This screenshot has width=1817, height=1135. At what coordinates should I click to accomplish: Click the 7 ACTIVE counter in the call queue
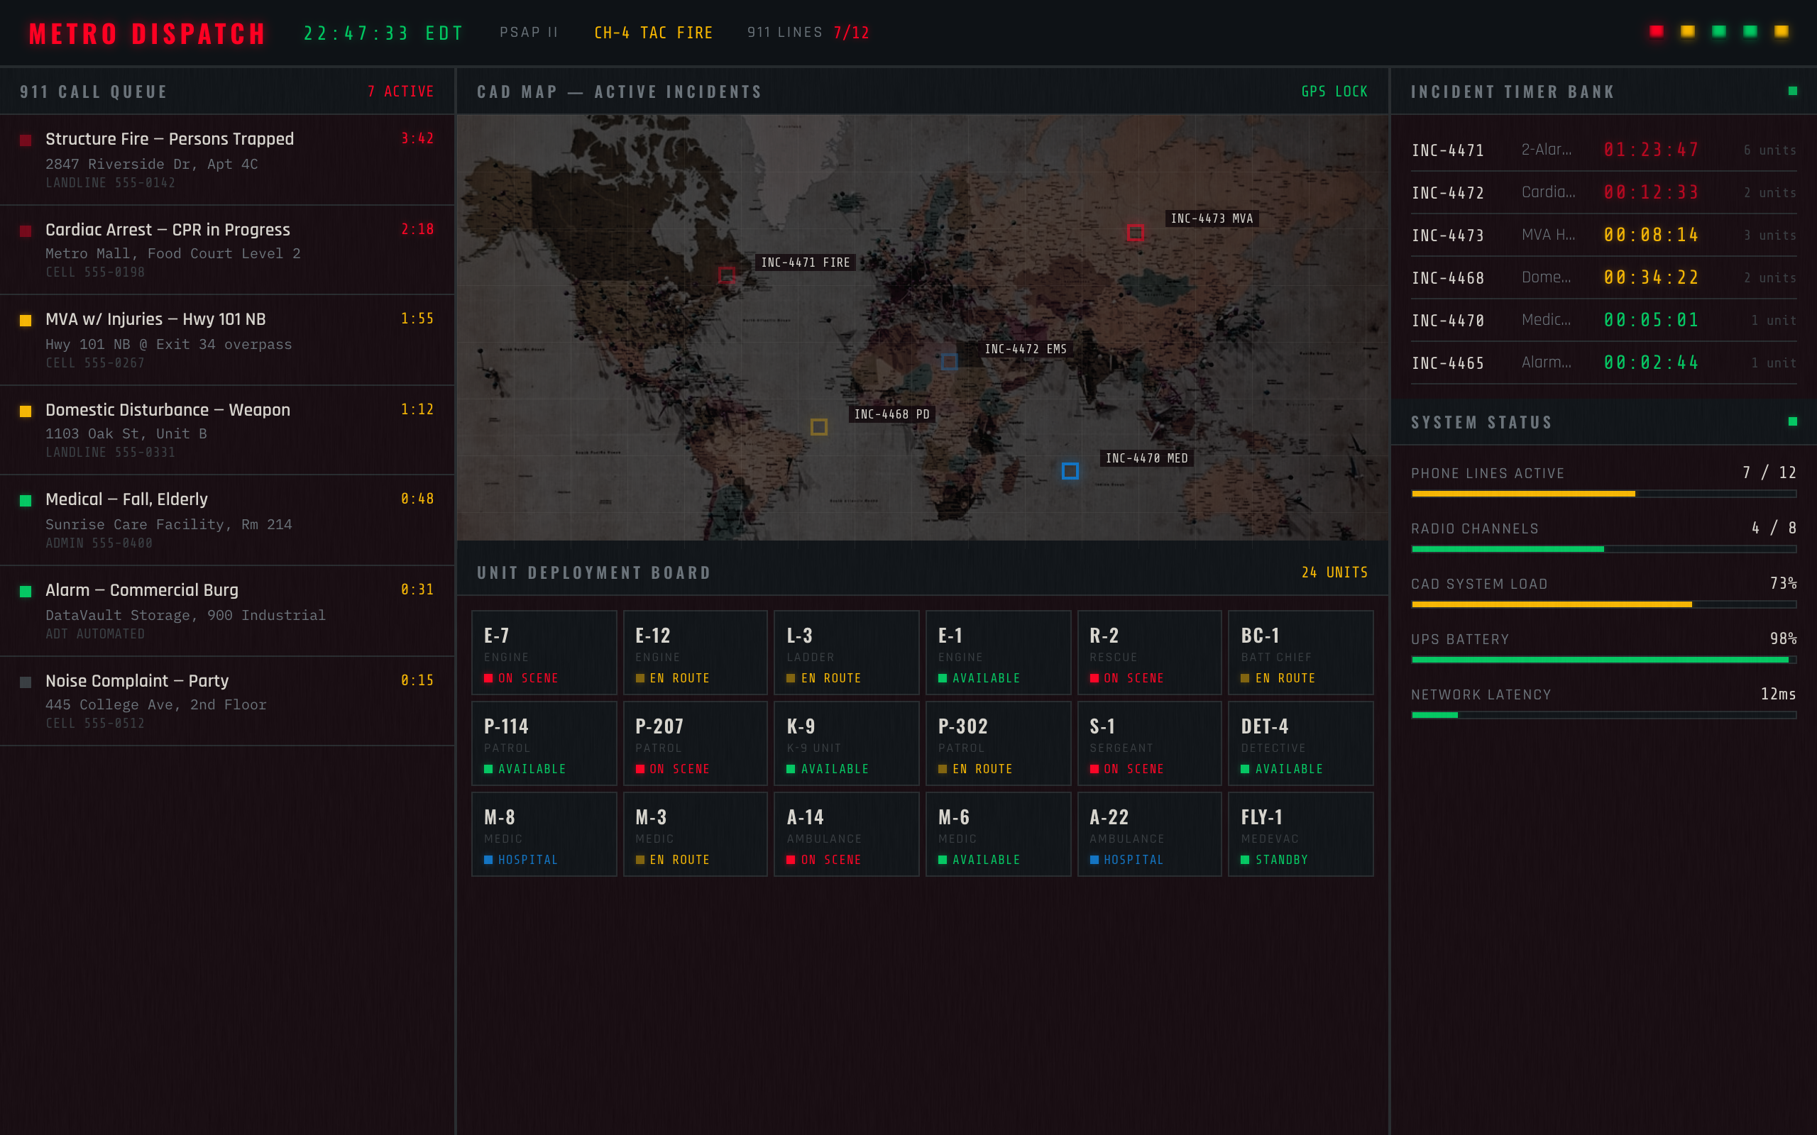pos(400,91)
